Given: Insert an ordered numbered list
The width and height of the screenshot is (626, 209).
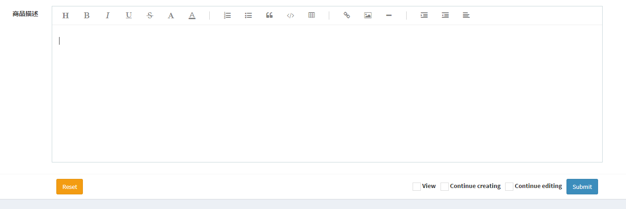Looking at the screenshot, I should pos(227,16).
